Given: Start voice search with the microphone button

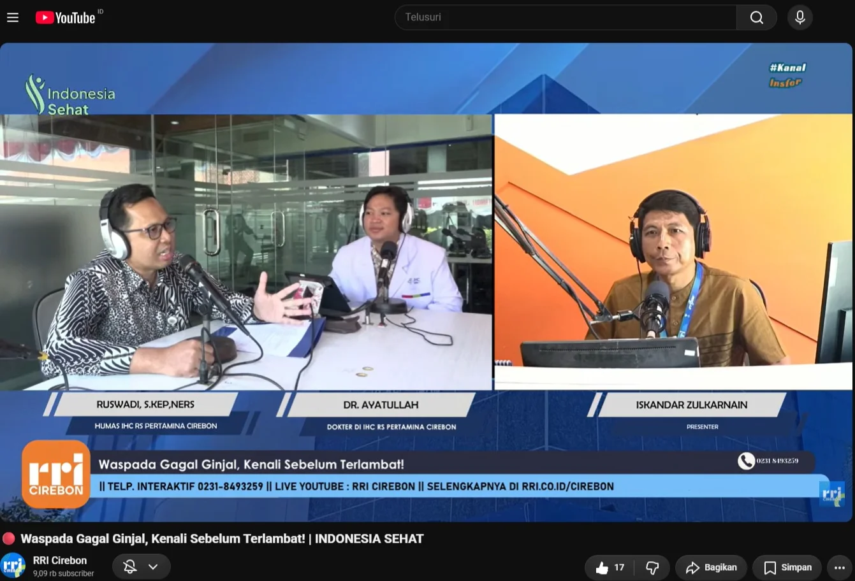Looking at the screenshot, I should click(x=800, y=17).
